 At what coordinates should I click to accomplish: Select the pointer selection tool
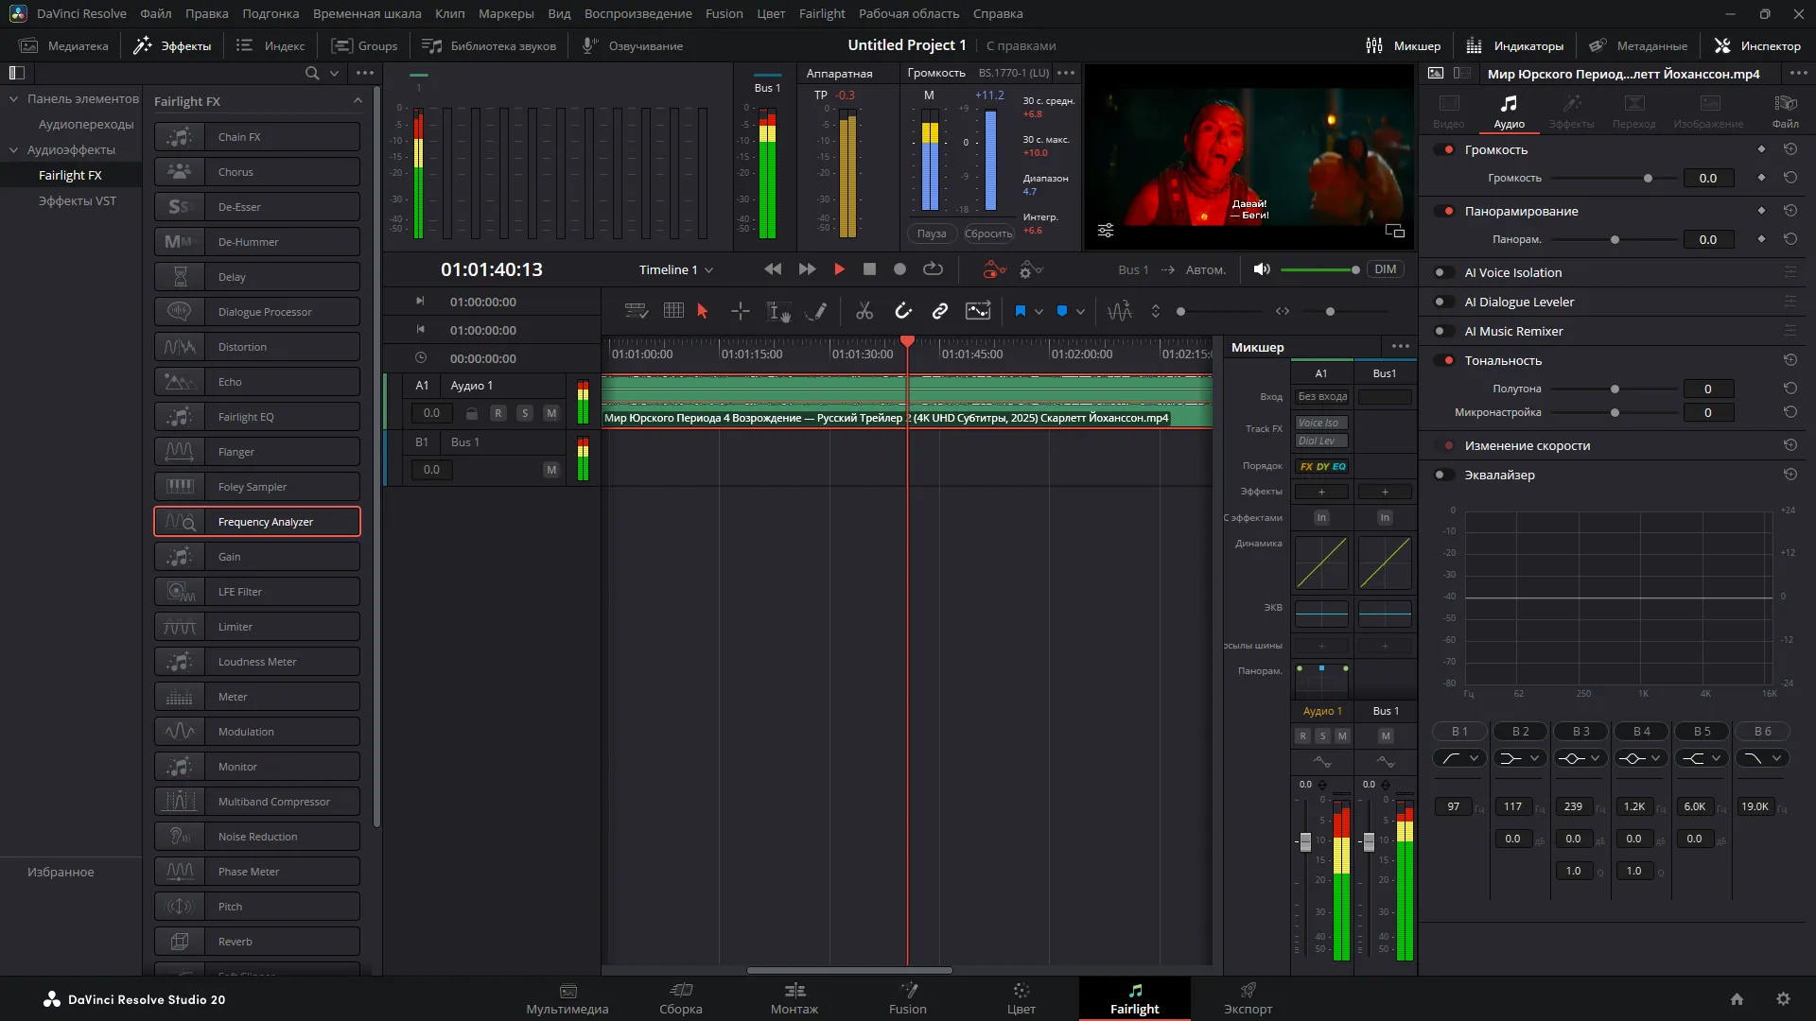[703, 310]
